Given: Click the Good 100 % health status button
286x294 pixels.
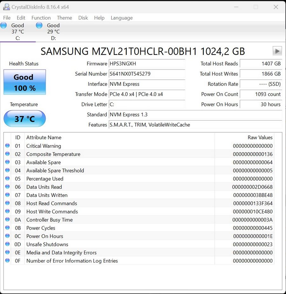Looking at the screenshot, I should [x=24, y=82].
